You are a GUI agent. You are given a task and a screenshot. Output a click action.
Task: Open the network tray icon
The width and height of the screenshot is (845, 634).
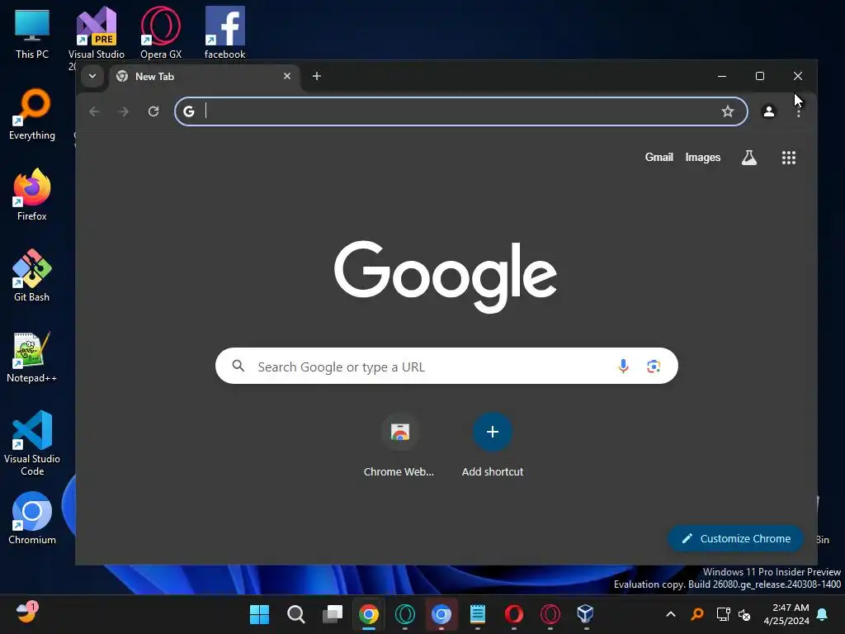pos(723,614)
